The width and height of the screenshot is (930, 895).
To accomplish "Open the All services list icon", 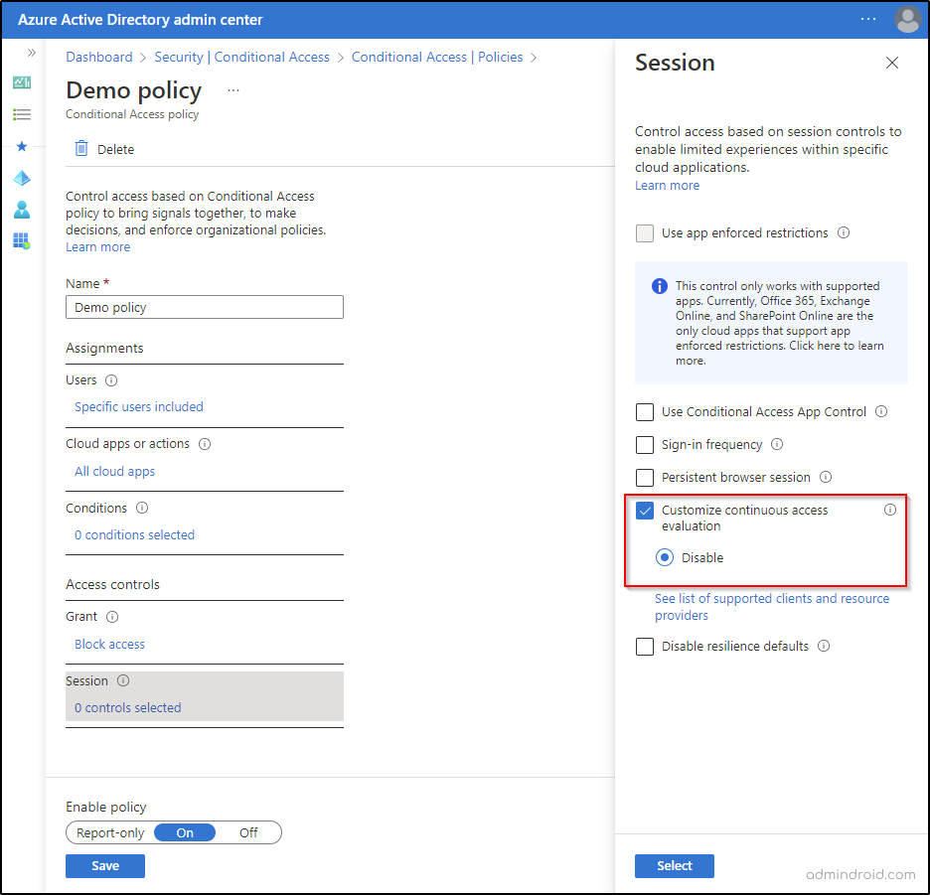I will click(22, 114).
